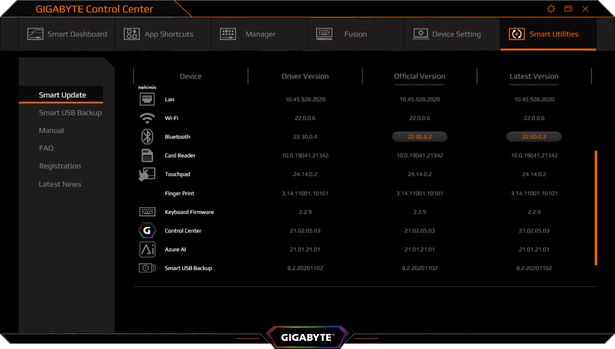Image resolution: width=615 pixels, height=349 pixels.
Task: Click Bluetooth Latest Version 22.00.0.2 button
Action: pos(534,137)
